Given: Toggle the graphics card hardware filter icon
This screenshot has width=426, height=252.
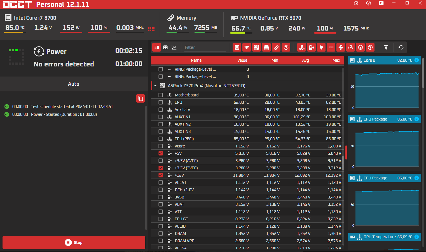Looking at the screenshot, I should [247, 47].
